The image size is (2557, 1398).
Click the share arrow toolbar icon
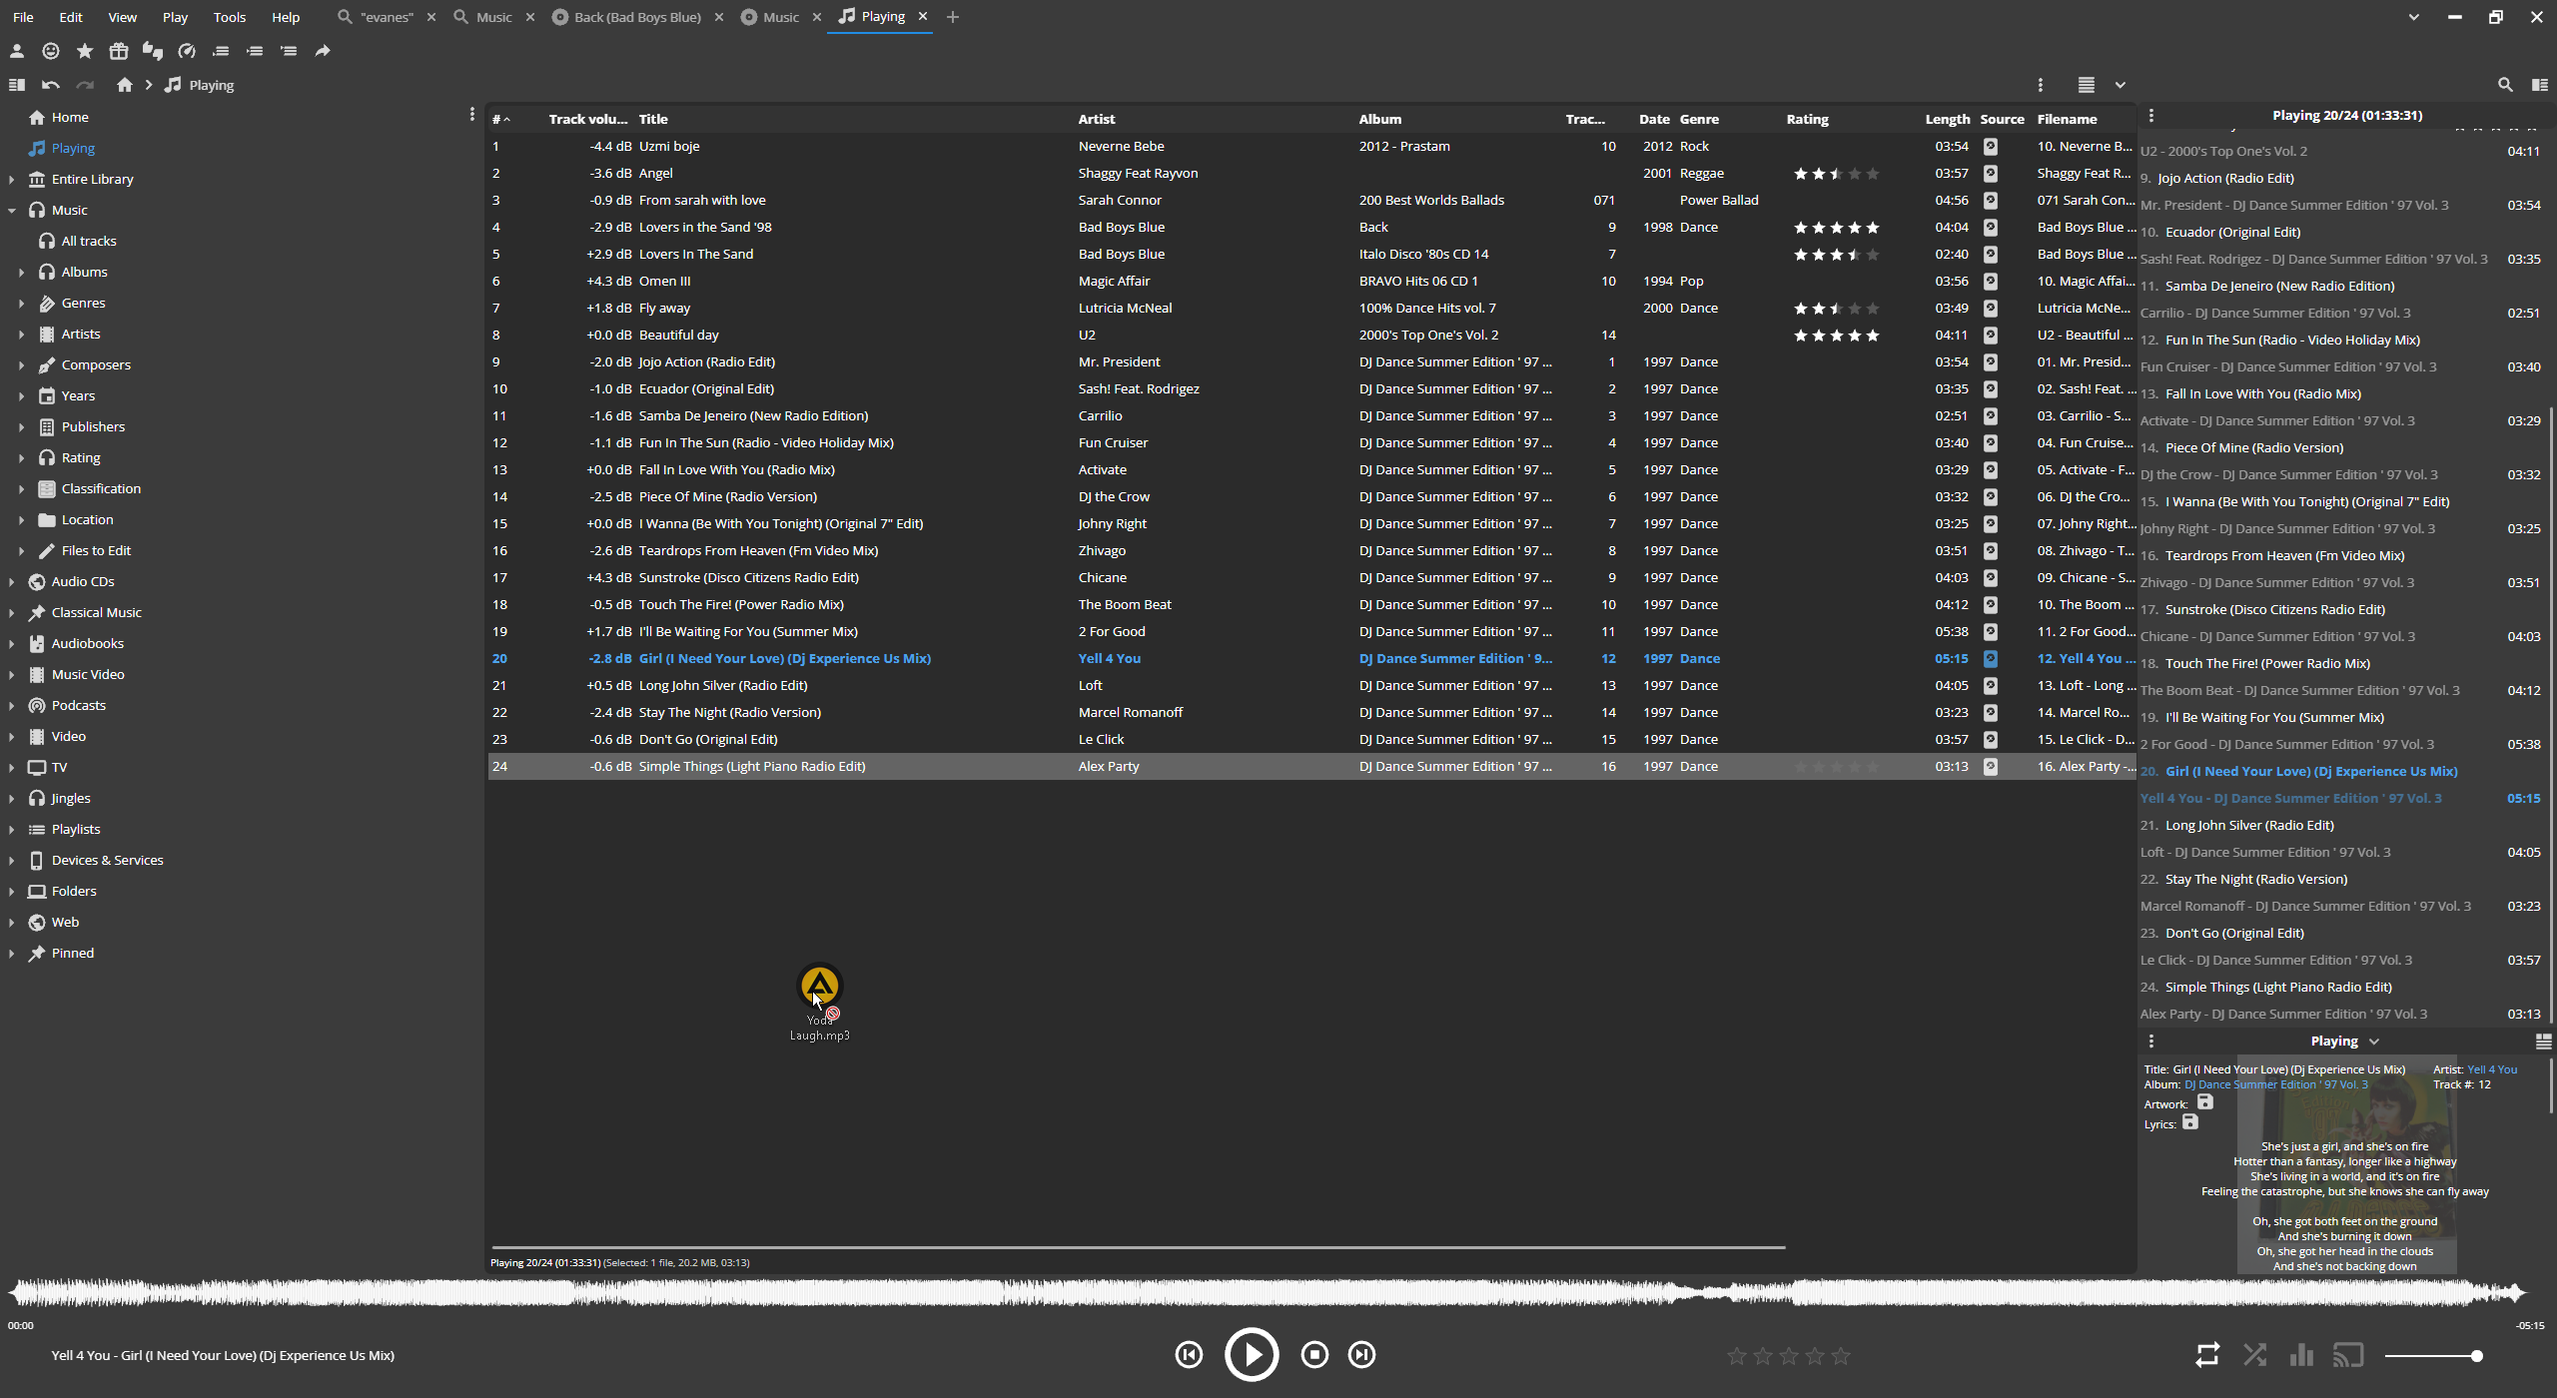(x=323, y=51)
